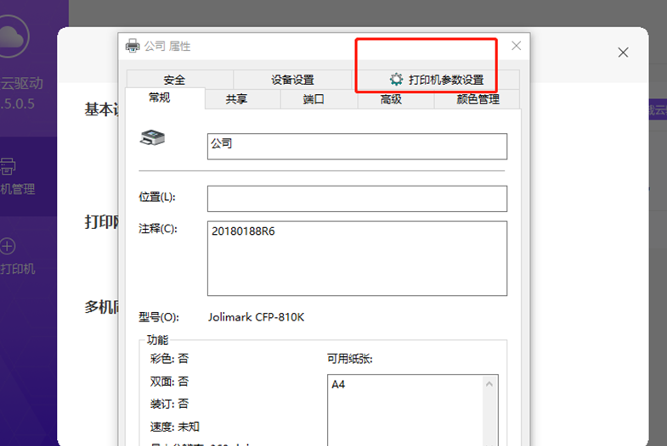Focus the 位置 location input field
This screenshot has width=667, height=446.
[x=357, y=198]
